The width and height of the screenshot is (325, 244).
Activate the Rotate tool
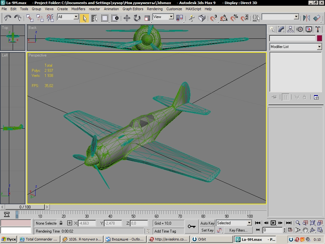137,18
